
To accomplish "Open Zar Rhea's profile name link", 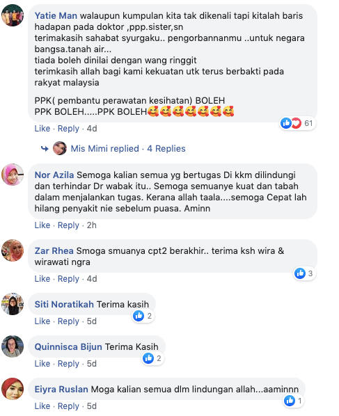I will tap(54, 250).
